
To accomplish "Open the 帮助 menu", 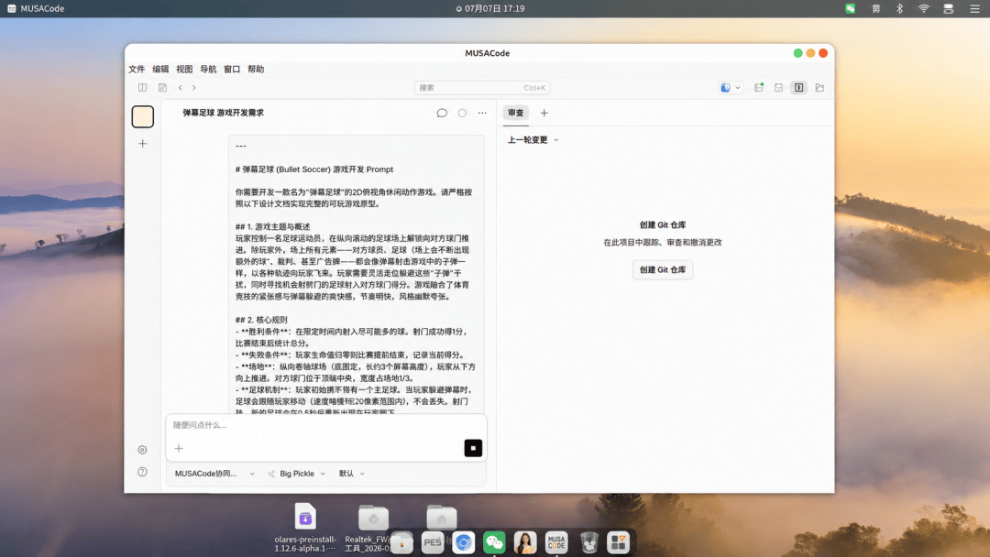I will (x=256, y=70).
